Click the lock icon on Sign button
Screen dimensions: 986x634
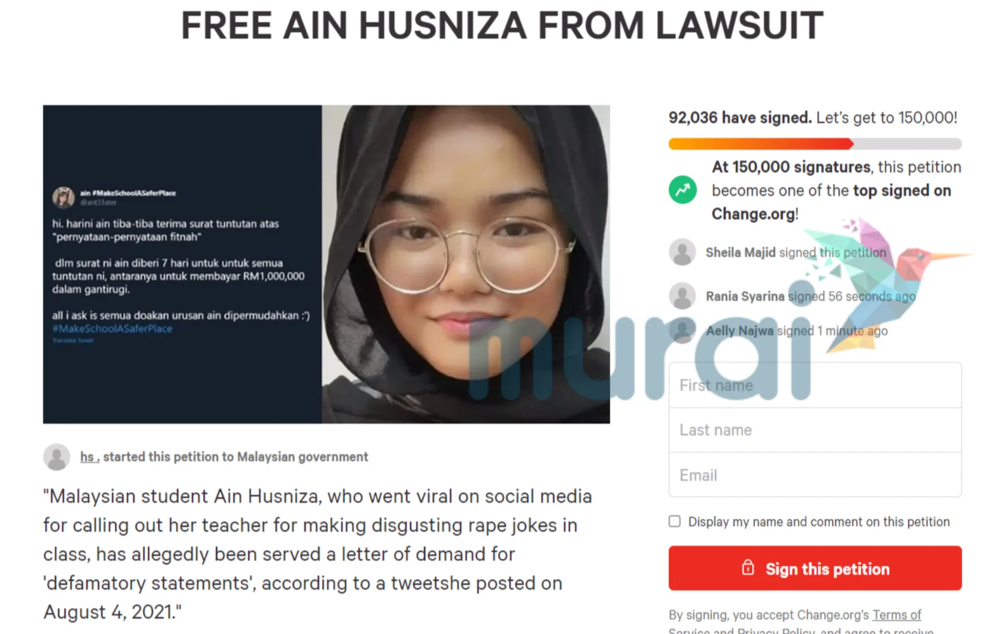748,568
